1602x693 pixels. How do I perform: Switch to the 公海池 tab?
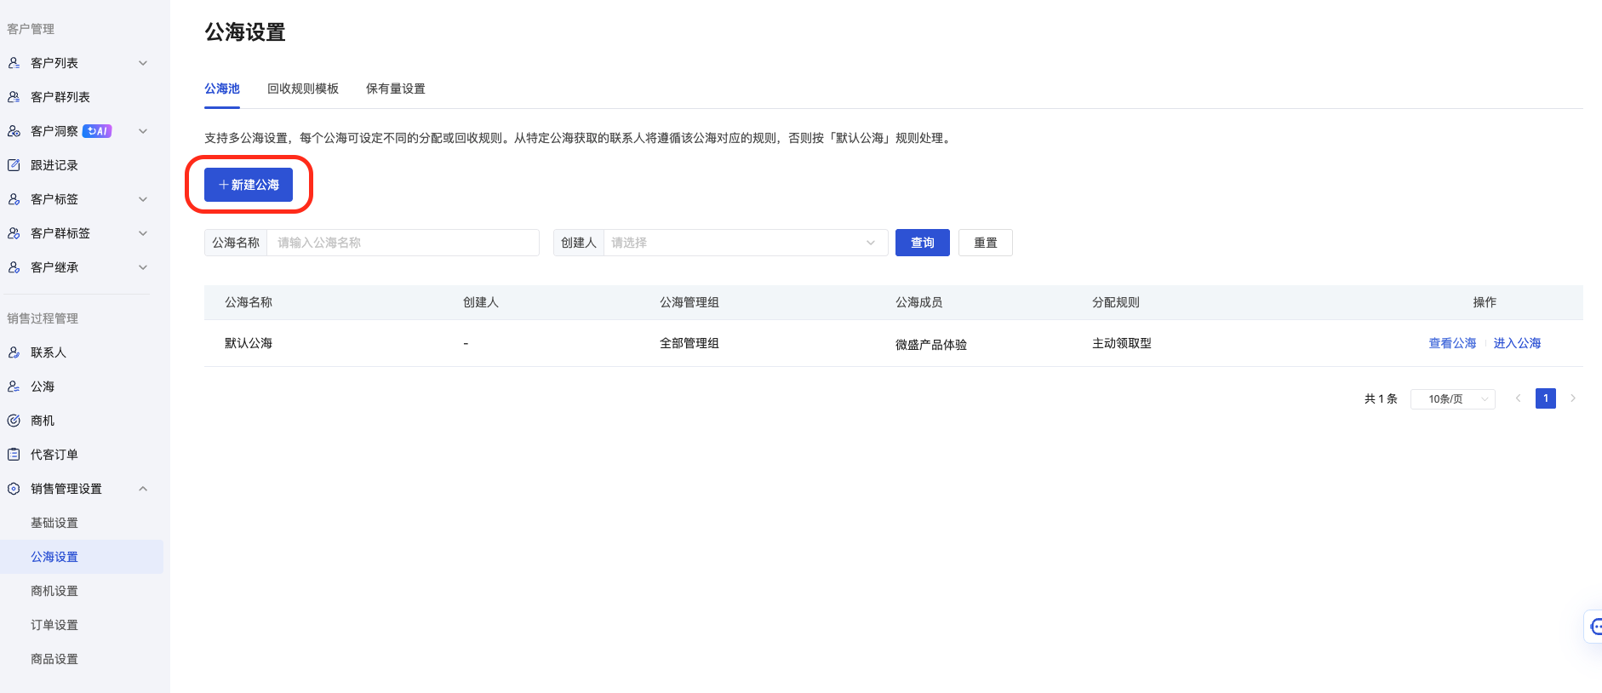[x=222, y=89]
